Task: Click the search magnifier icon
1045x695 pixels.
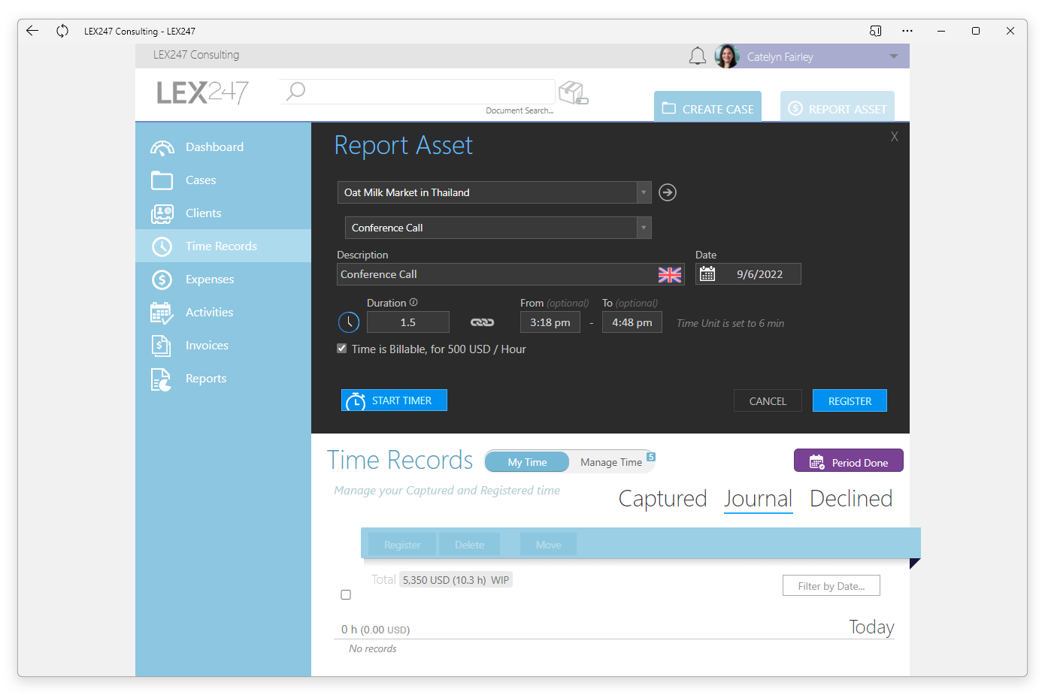Action: pos(296,91)
